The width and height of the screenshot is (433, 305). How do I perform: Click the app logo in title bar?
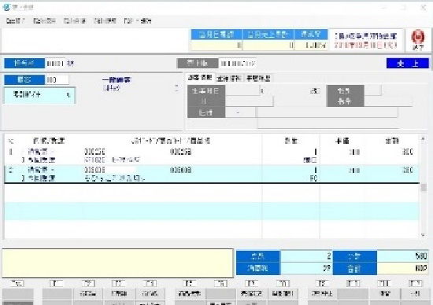point(6,7)
